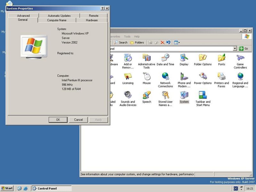This screenshot has width=256, height=192.
Task: Click the red Delete toolbar icon
Action: pos(163,42)
